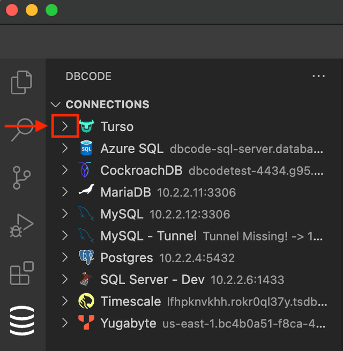Image resolution: width=343 pixels, height=351 pixels.
Task: Click the Turso connection logo
Action: click(x=86, y=126)
